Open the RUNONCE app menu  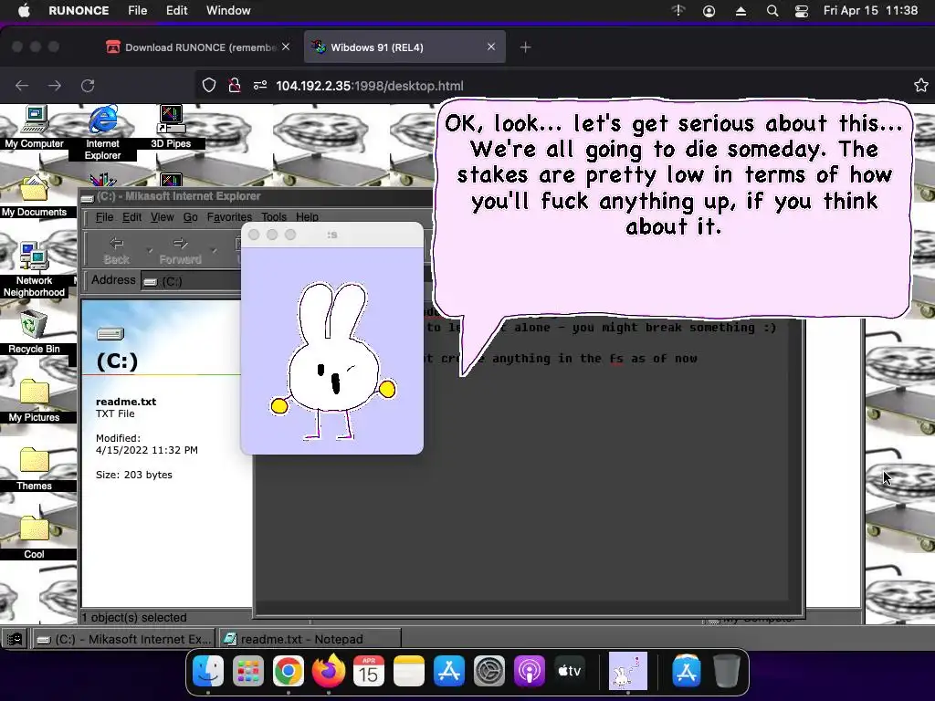coord(79,11)
